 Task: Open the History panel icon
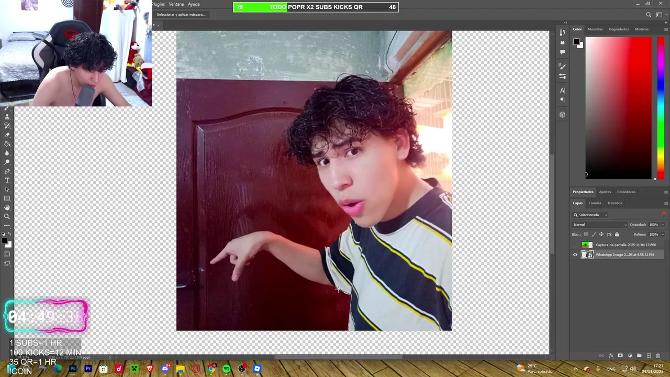[562, 33]
